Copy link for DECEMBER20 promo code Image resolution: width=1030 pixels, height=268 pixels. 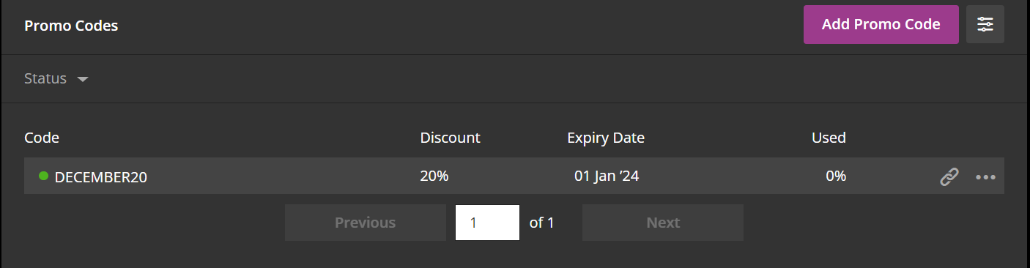coord(949,176)
